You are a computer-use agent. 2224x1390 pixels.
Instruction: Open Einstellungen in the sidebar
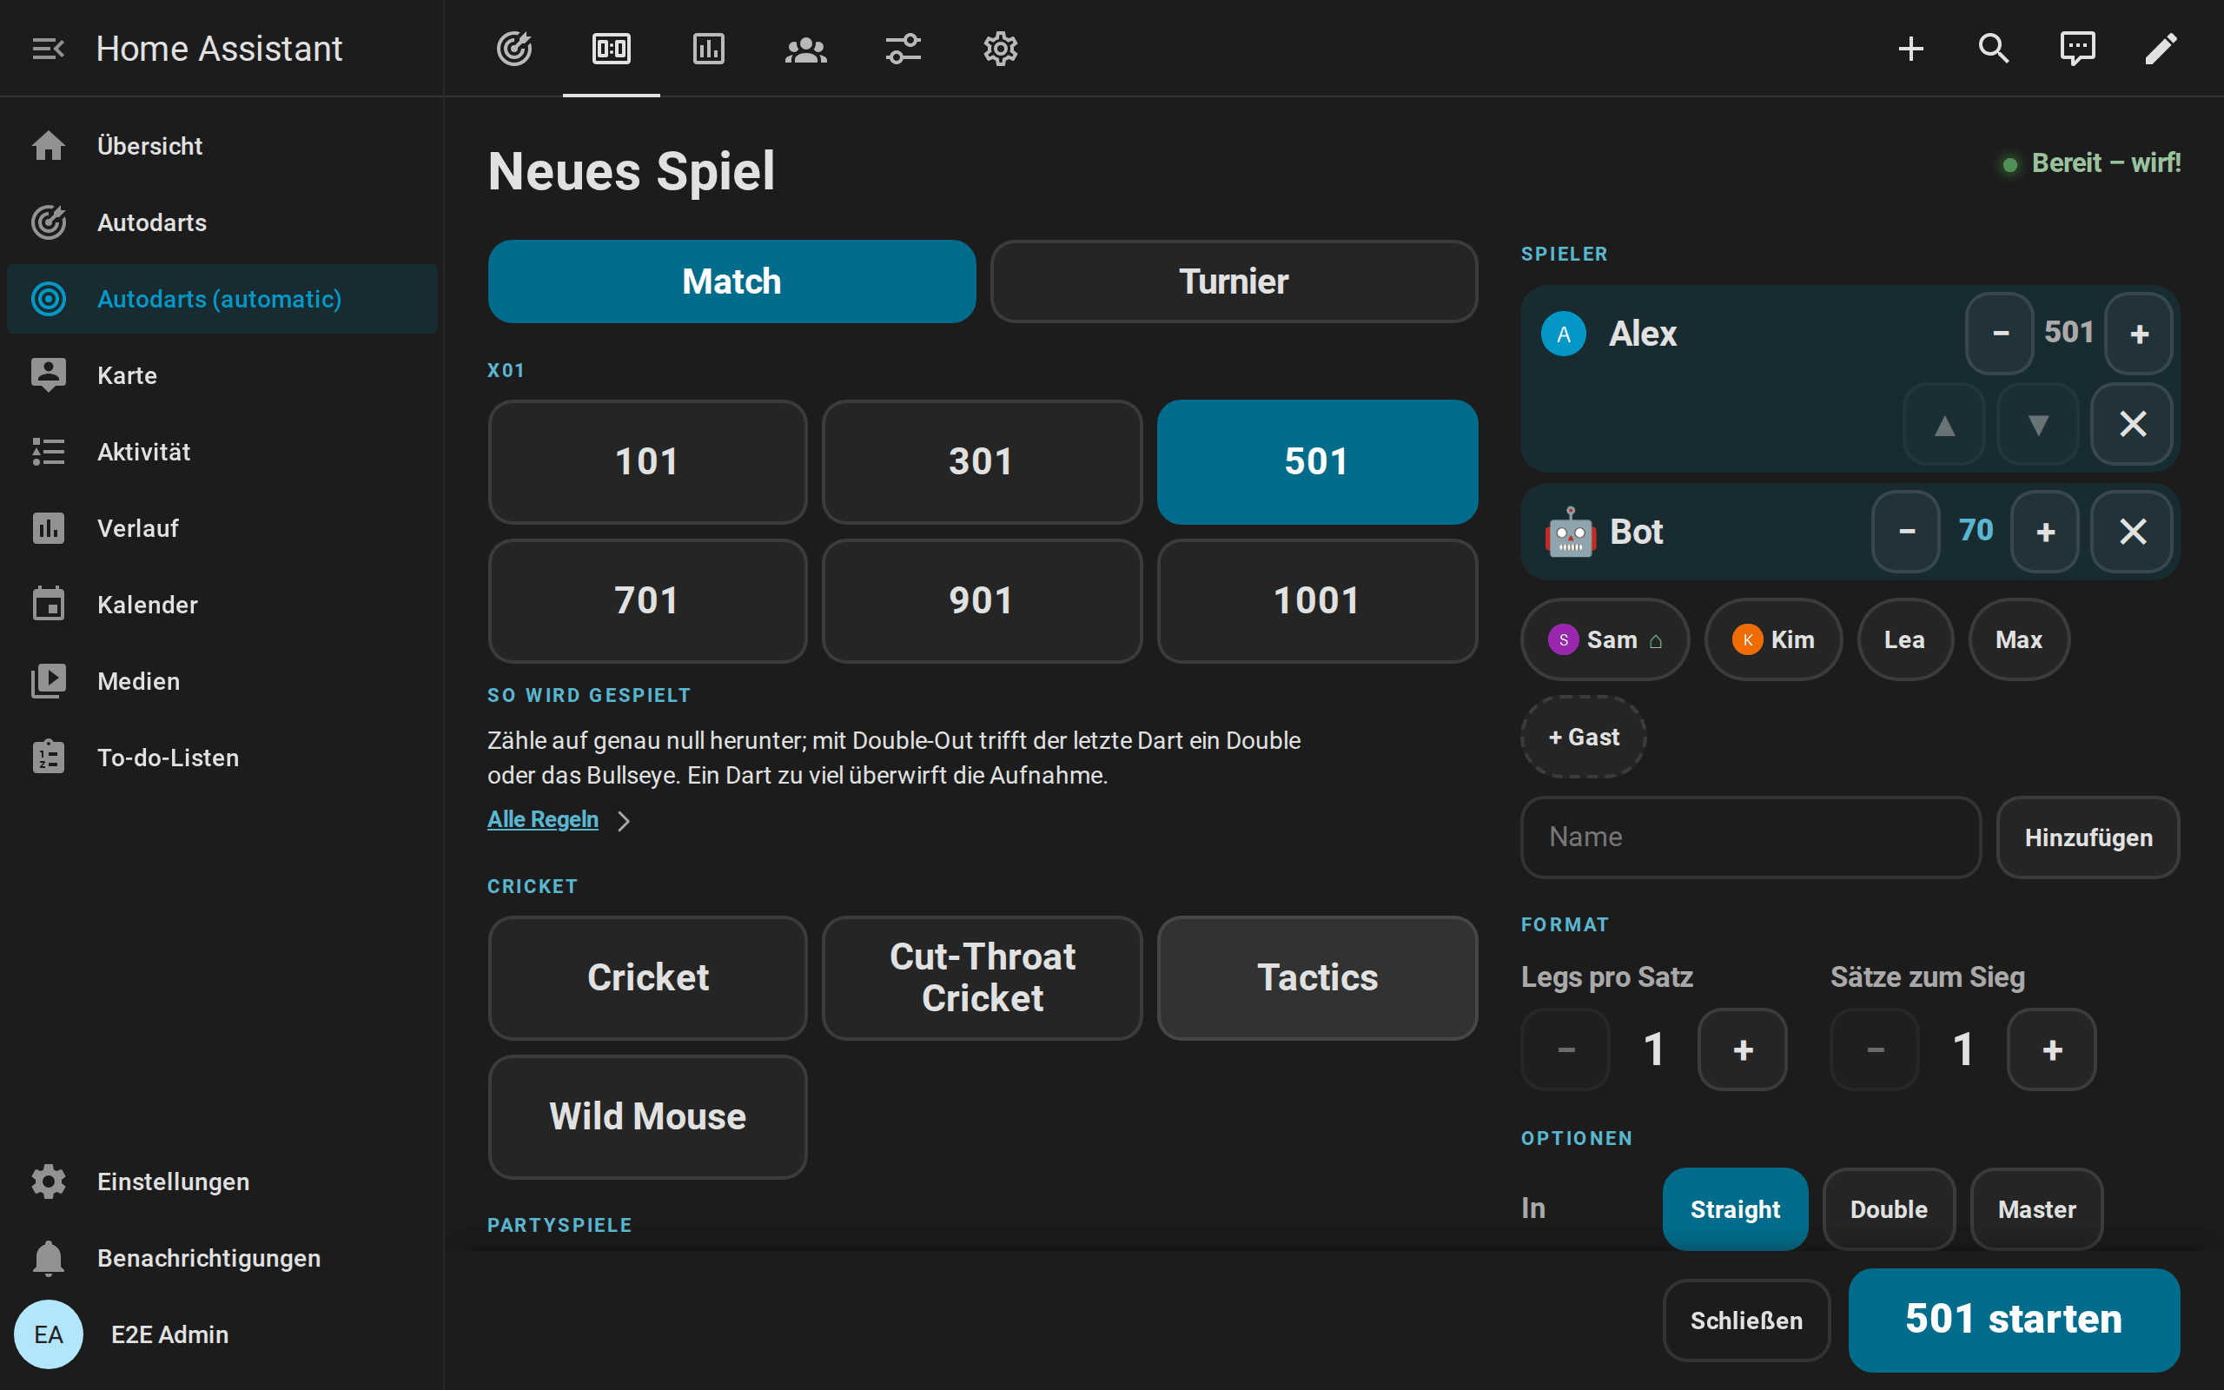222,1181
